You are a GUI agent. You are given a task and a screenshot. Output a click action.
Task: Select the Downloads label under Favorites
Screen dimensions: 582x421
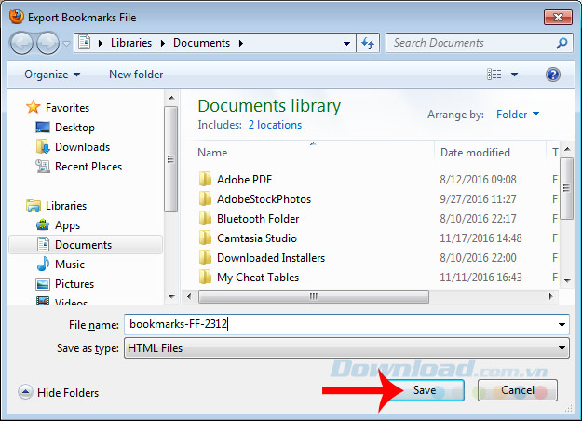pyautogui.click(x=82, y=147)
